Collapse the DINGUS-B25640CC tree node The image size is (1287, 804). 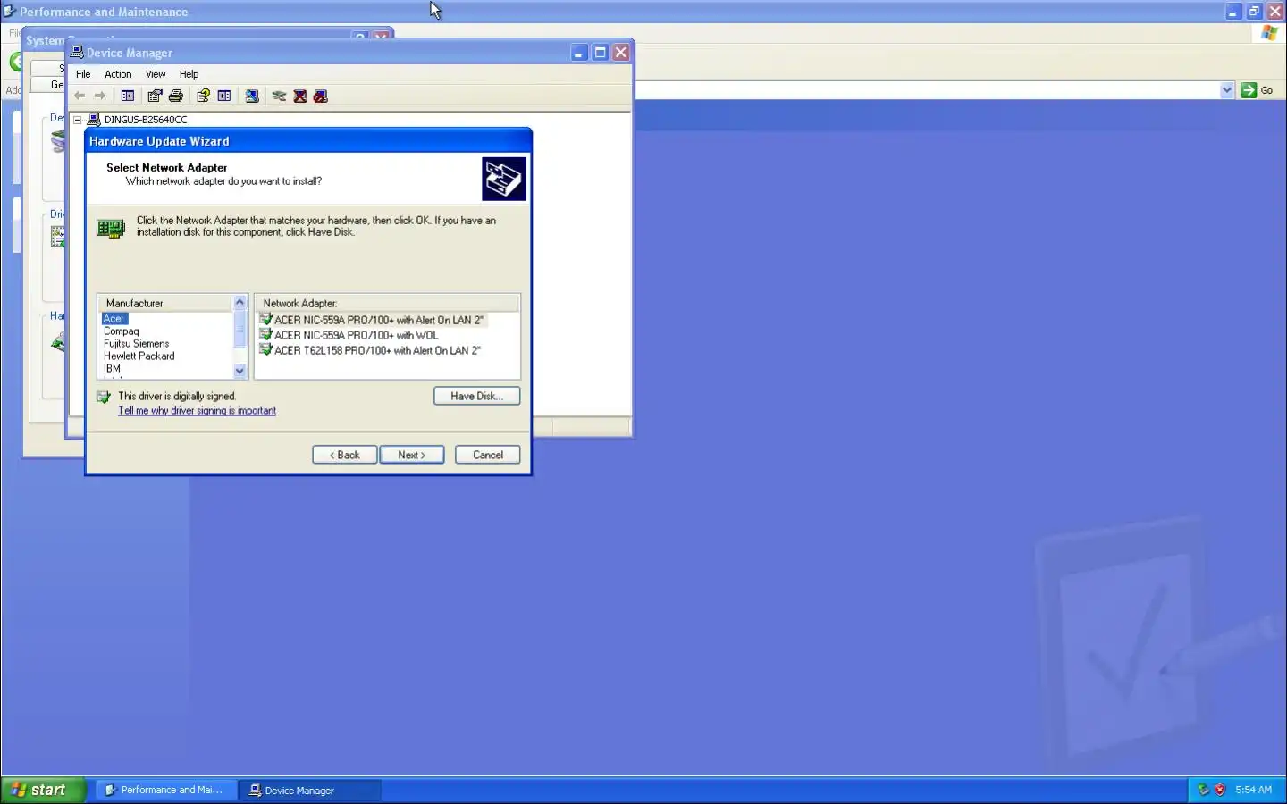tap(78, 120)
